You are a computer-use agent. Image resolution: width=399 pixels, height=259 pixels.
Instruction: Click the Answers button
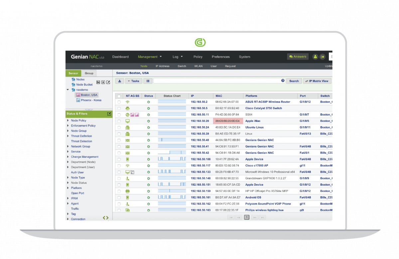[x=298, y=57]
